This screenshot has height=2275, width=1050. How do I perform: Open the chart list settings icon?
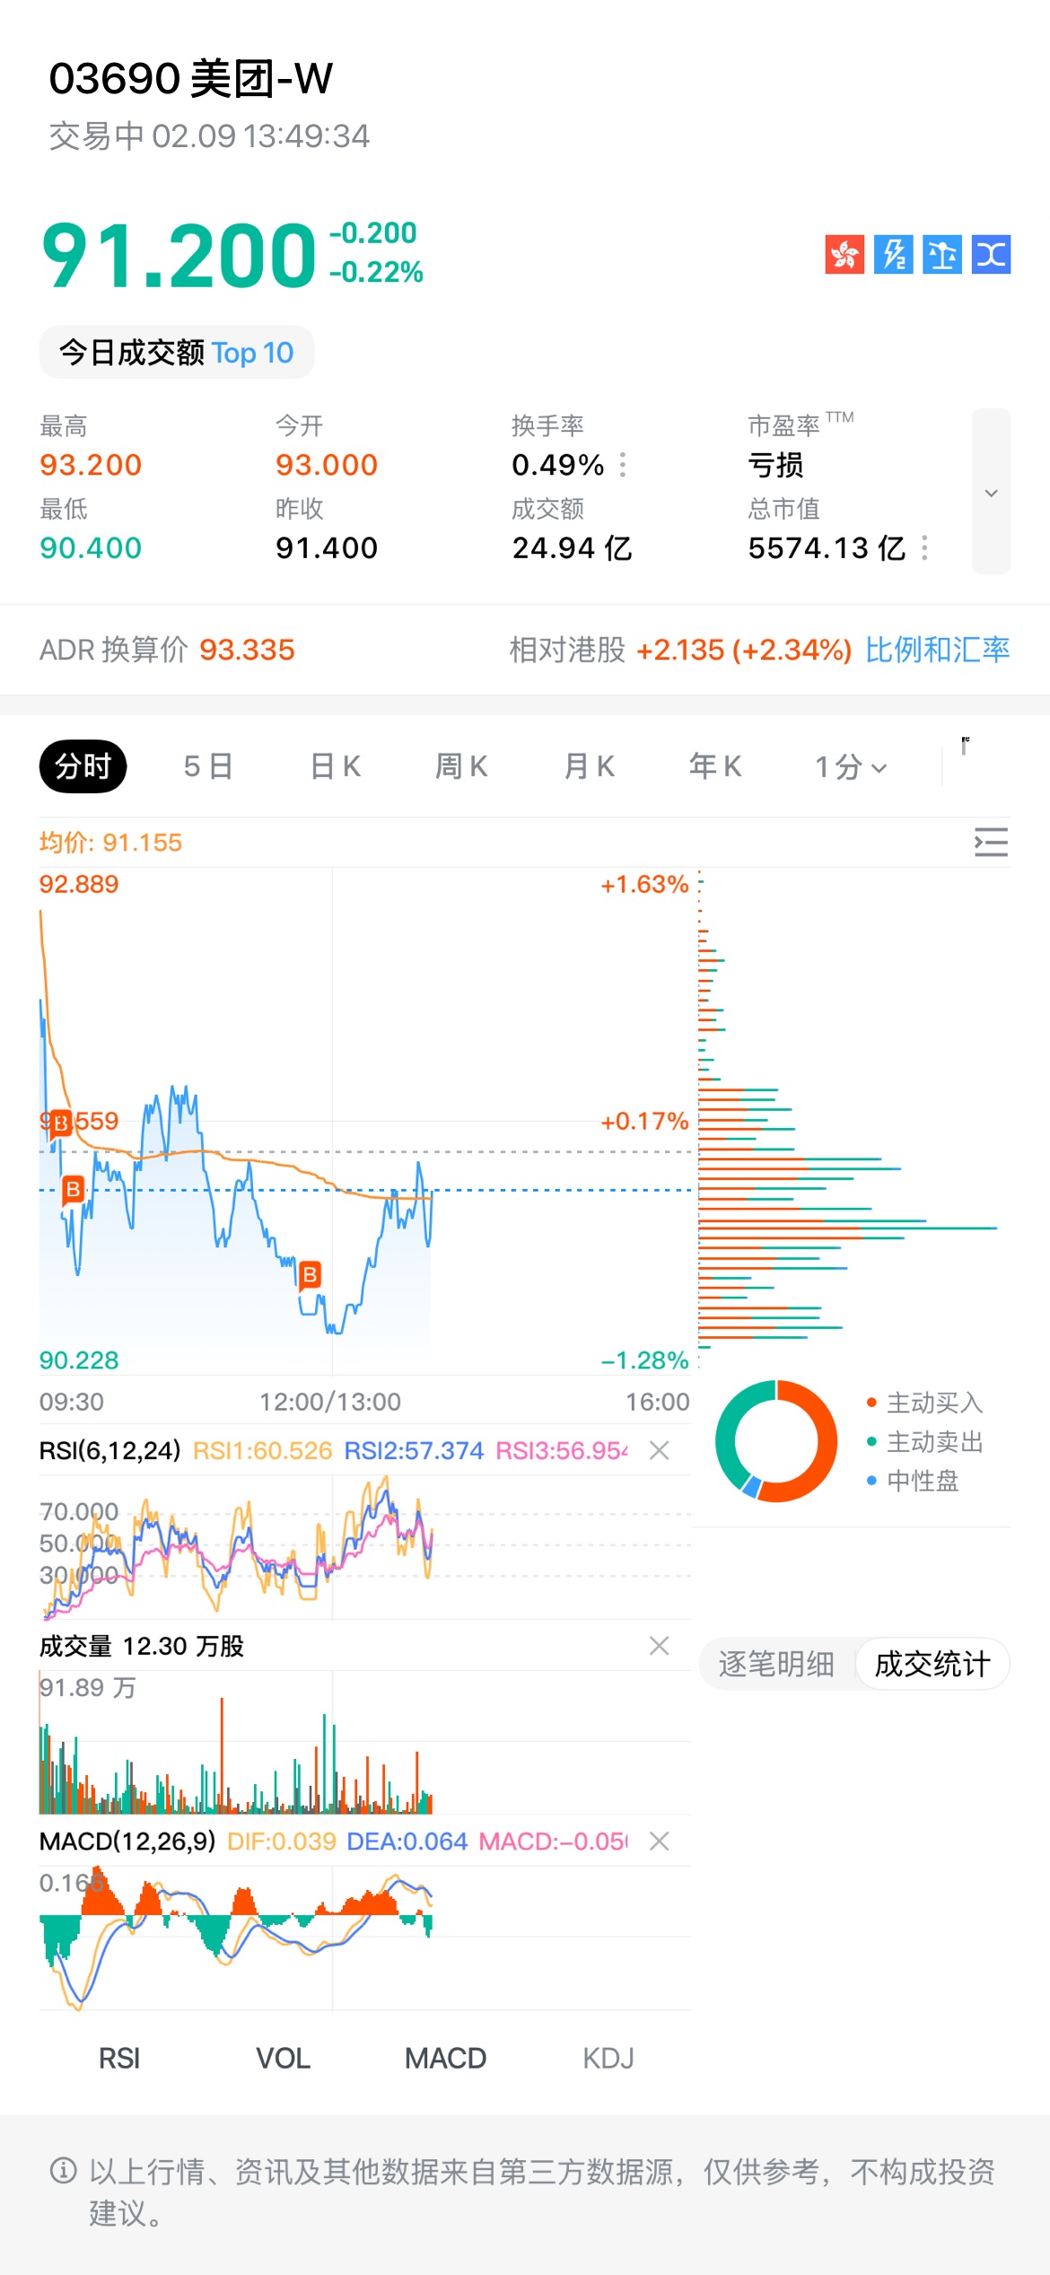pyautogui.click(x=991, y=843)
